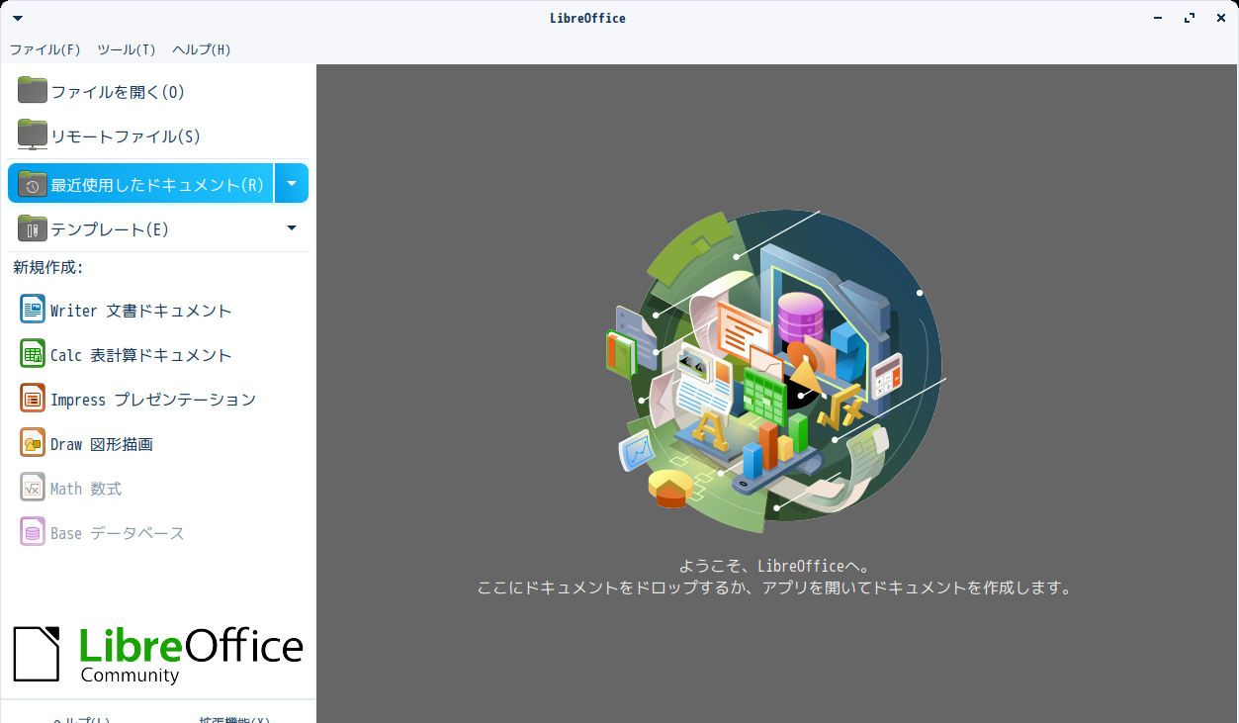Close the LibreOffice window
1239x723 pixels.
[x=1221, y=18]
